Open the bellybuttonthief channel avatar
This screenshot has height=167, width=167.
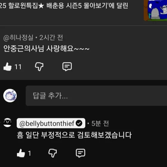coord(7,123)
